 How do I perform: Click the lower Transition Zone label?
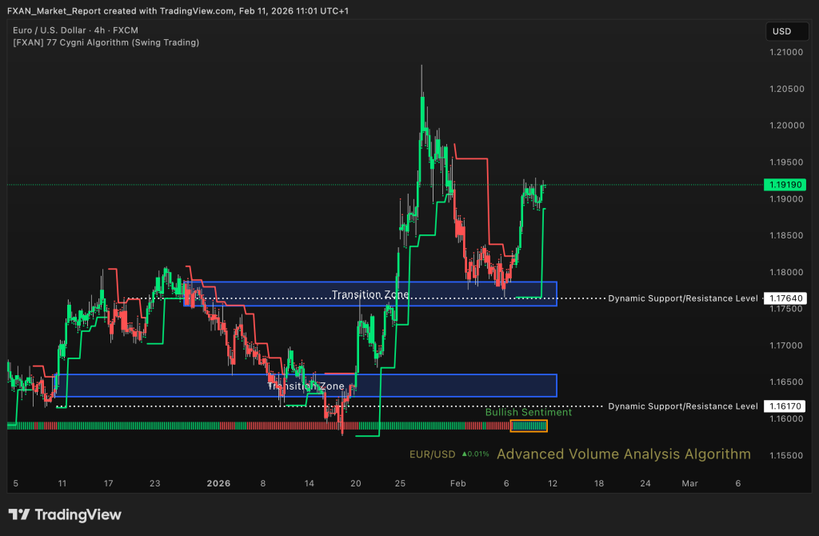point(306,386)
